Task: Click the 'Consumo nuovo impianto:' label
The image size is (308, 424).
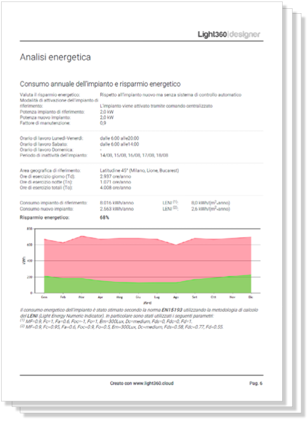Action: tap(46, 209)
